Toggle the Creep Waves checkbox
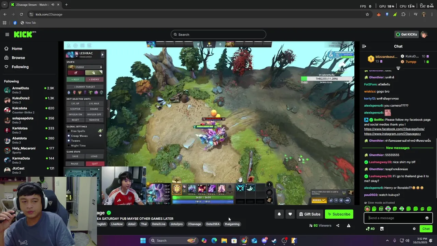 click(x=69, y=136)
